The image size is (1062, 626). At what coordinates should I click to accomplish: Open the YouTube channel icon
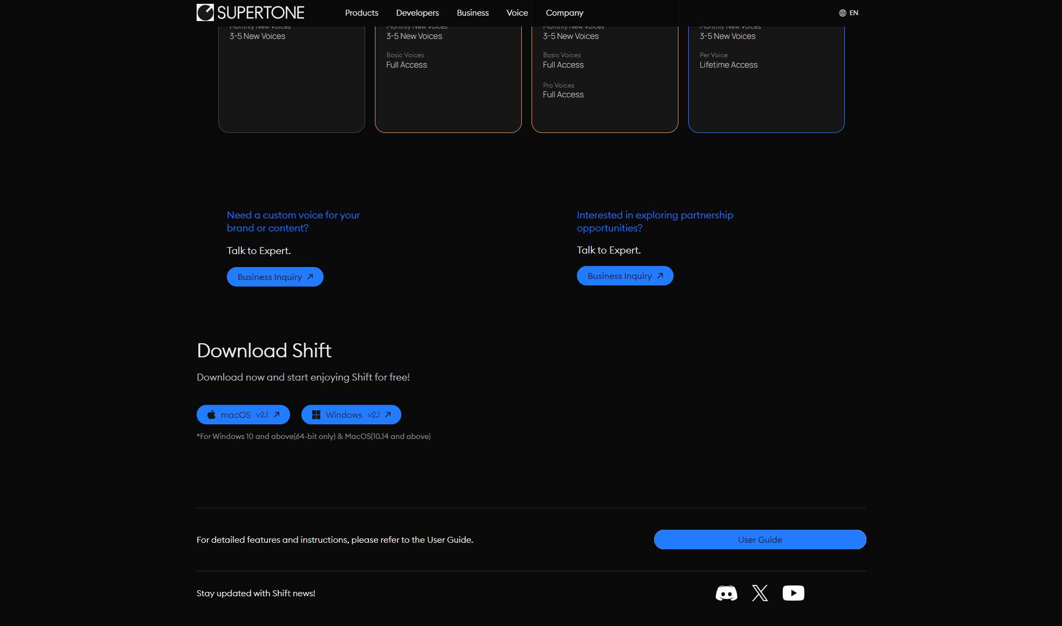[793, 593]
